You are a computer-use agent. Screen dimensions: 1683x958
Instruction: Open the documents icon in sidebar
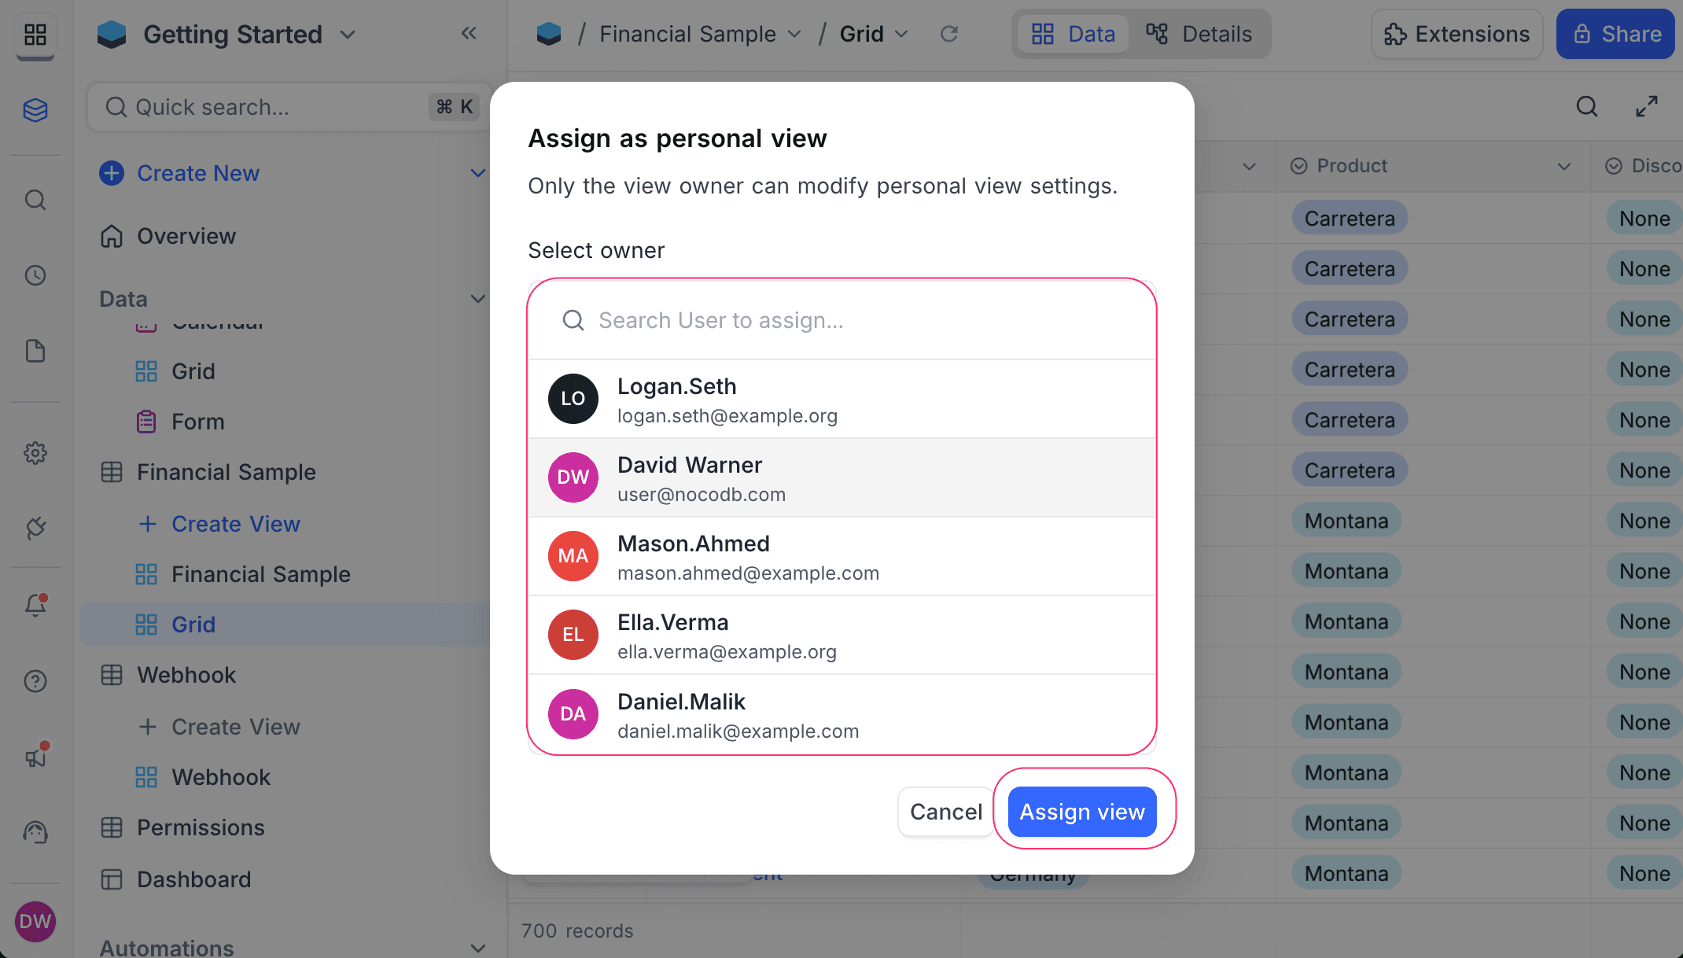coord(35,351)
